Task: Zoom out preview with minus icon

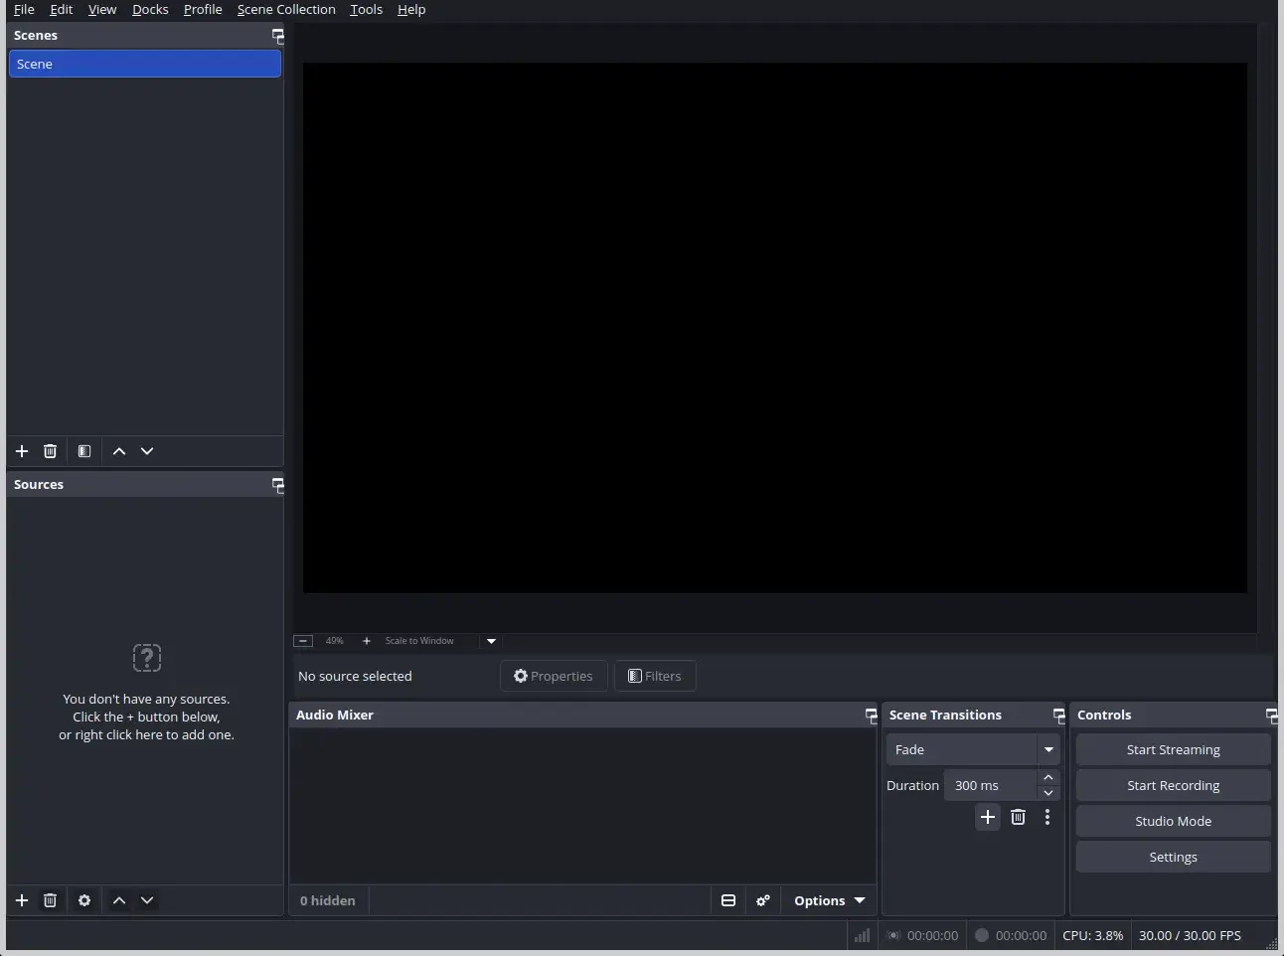Action: [x=304, y=641]
